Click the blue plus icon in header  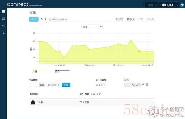coord(182,5)
